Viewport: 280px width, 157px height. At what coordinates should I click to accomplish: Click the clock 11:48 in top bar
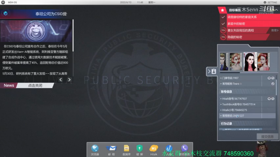tap(140, 2)
